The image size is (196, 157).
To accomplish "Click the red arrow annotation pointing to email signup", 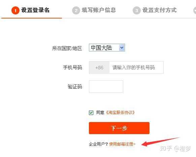I will coord(160,142).
